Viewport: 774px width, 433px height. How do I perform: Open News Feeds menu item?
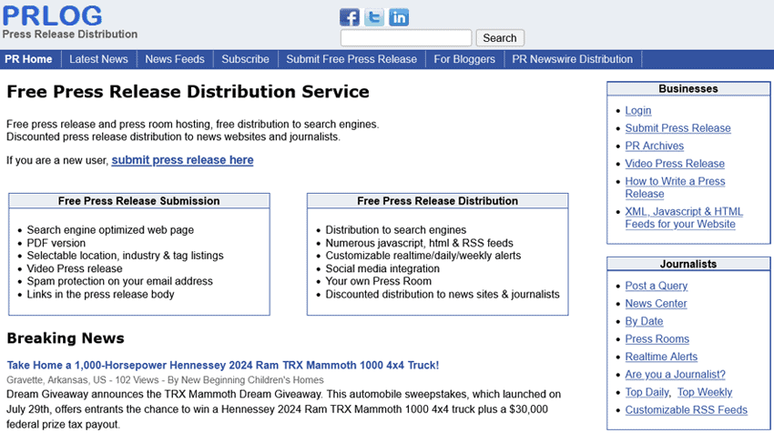(175, 59)
